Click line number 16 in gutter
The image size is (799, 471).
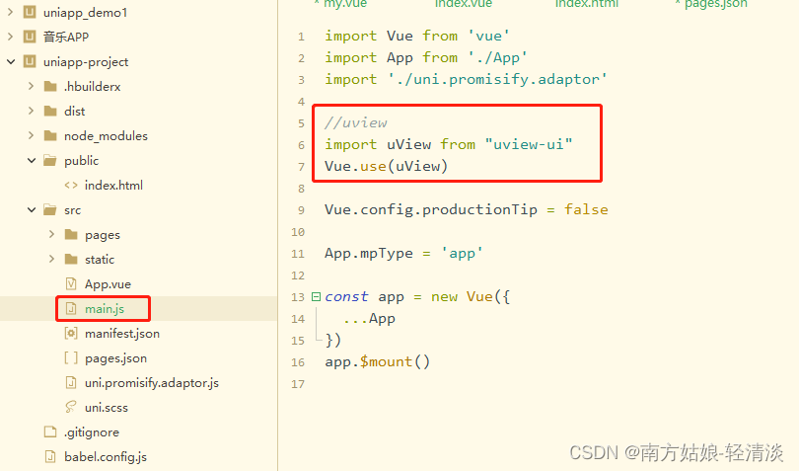coord(298,362)
